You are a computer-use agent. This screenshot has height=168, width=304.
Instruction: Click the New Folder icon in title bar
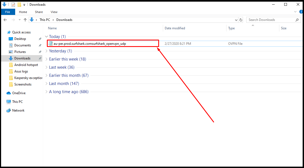point(19,5)
